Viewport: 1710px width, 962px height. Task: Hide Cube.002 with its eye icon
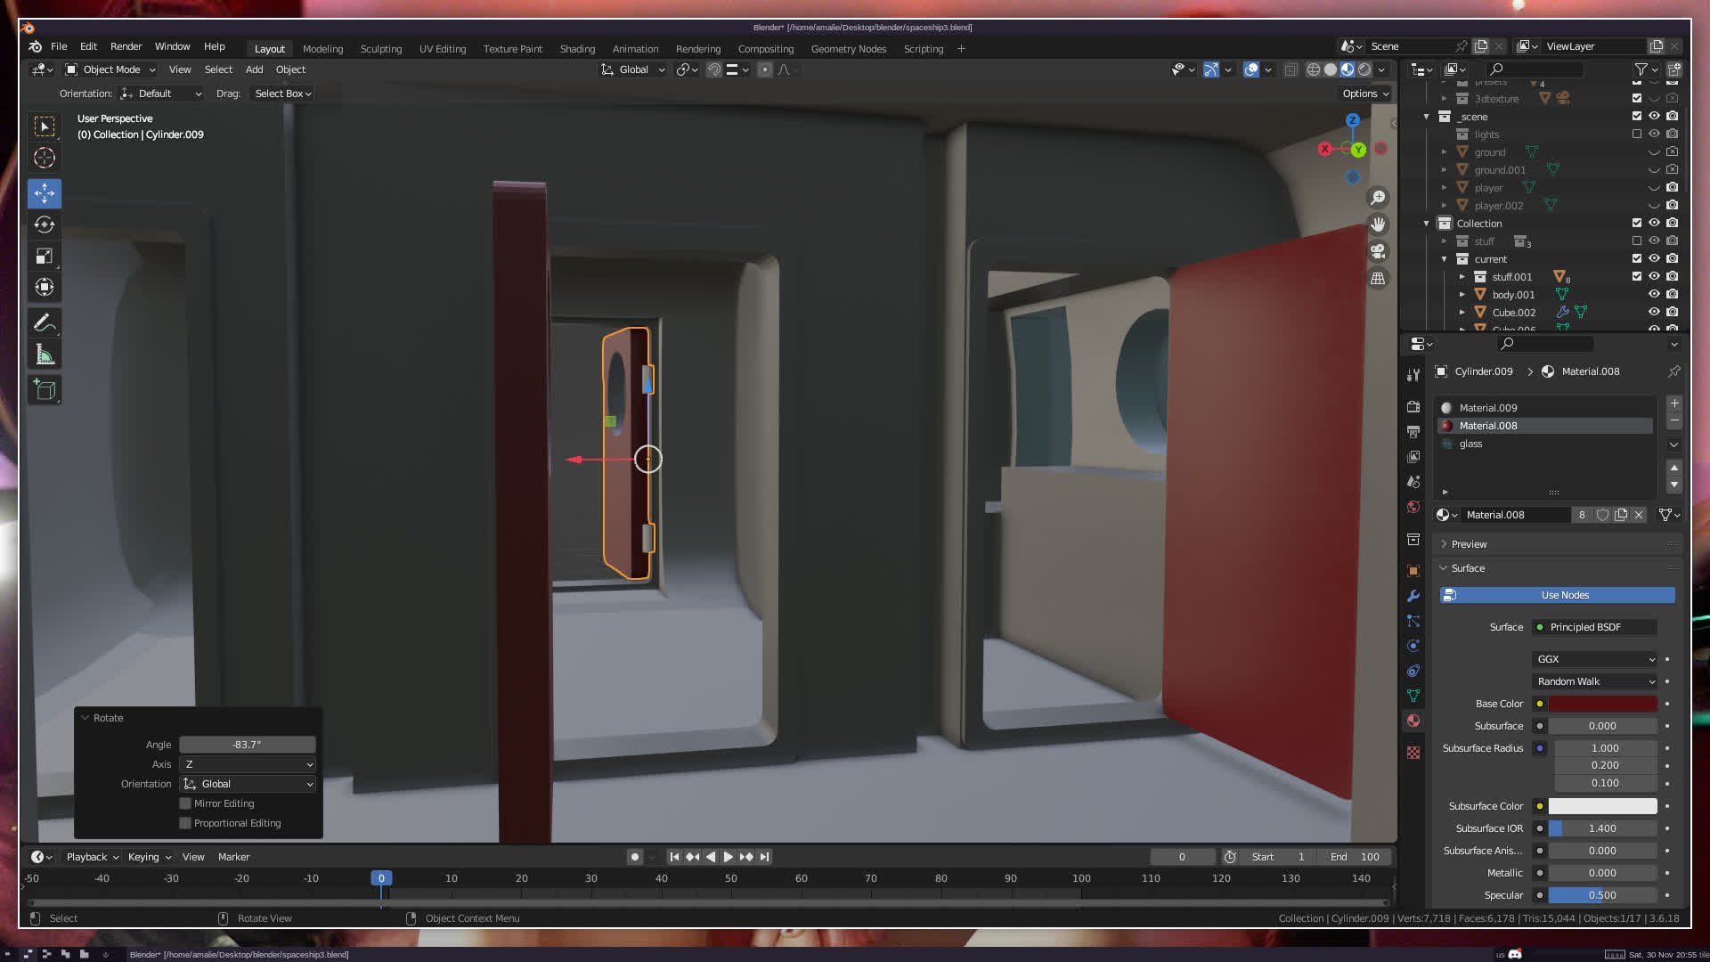pyautogui.click(x=1654, y=313)
